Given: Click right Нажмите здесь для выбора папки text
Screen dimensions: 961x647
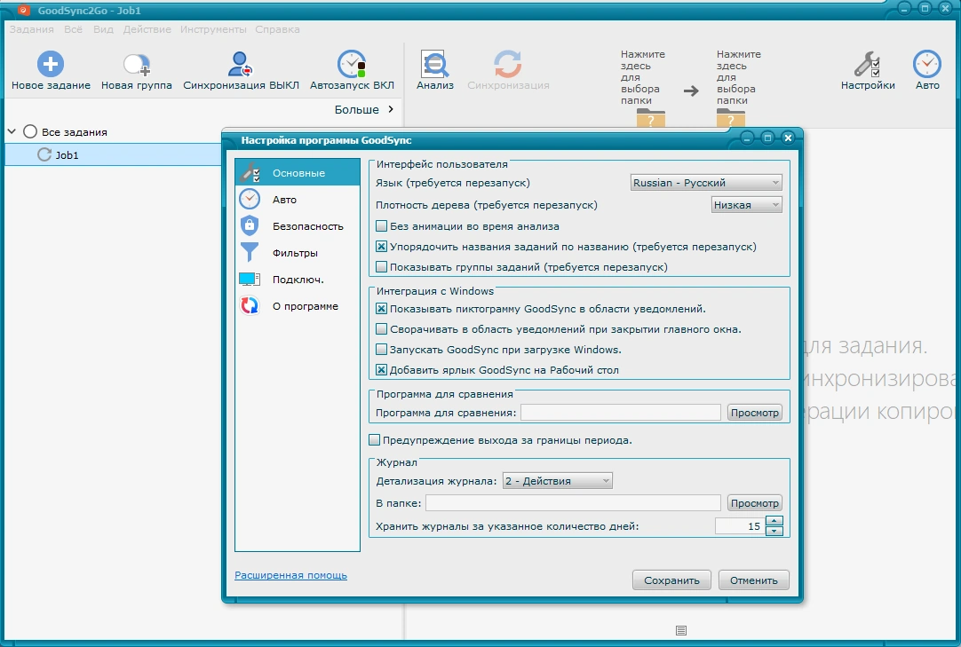Looking at the screenshot, I should click(739, 77).
